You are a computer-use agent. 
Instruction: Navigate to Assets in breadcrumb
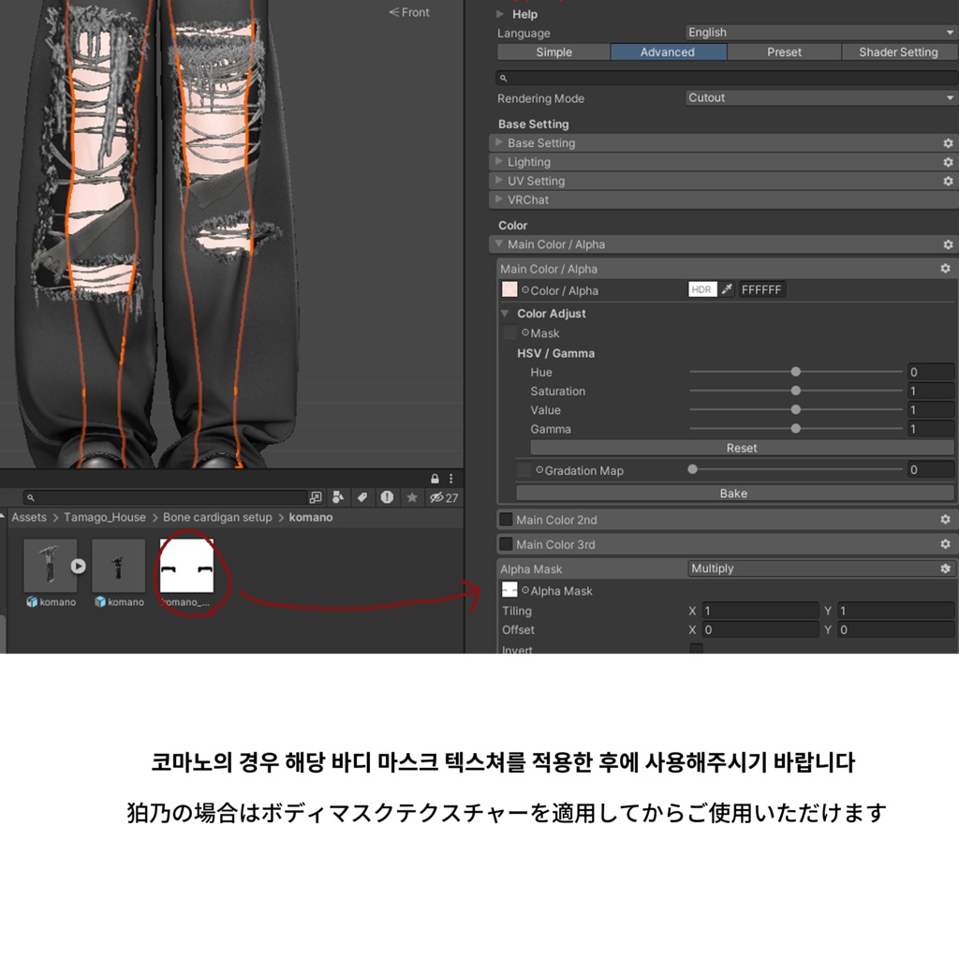pos(29,517)
